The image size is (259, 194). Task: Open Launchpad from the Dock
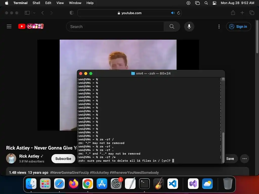pyautogui.click(x=45, y=184)
